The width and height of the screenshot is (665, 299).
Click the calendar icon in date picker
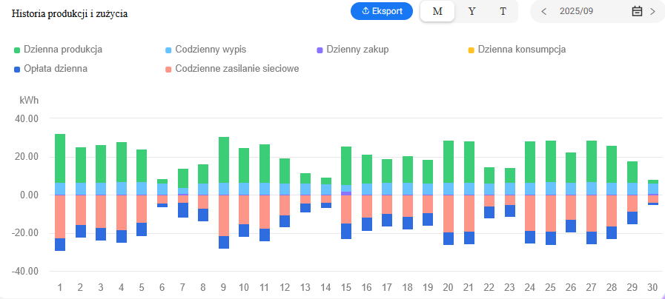click(636, 11)
